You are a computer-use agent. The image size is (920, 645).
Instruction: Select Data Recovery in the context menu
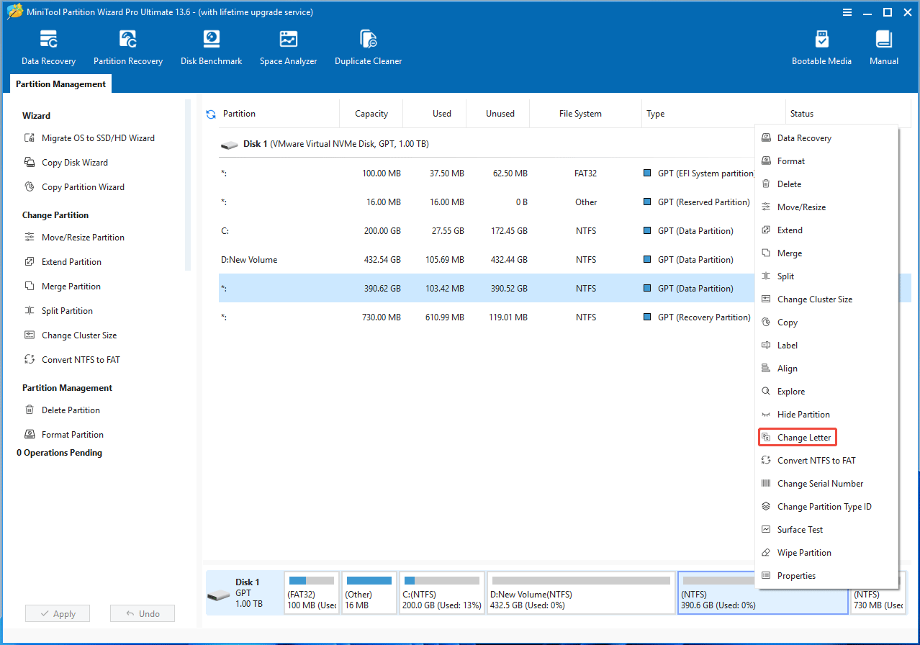click(826, 138)
